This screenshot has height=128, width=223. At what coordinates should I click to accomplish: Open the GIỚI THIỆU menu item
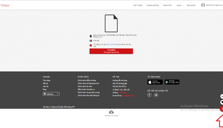(x=138, y=5)
